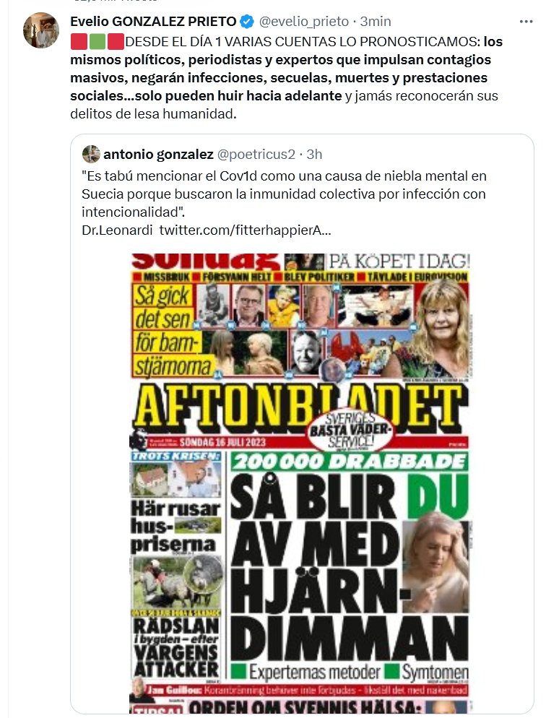
Task: Open the twitter.com/fitterhappierA link
Action: point(245,230)
